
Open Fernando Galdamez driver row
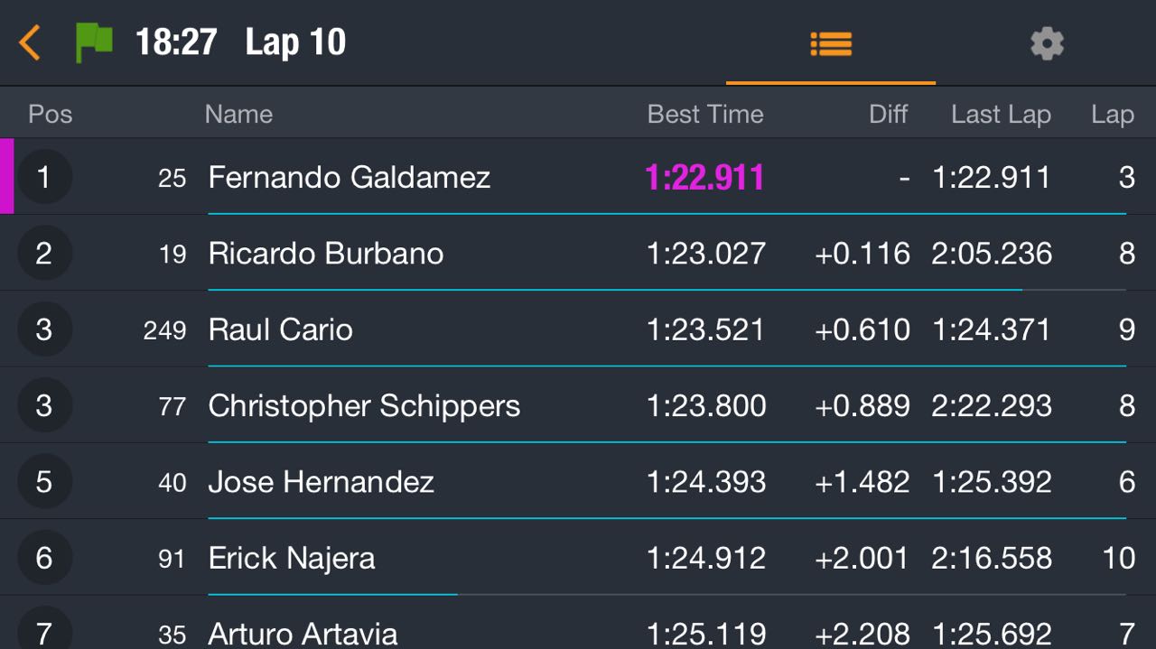tap(578, 177)
